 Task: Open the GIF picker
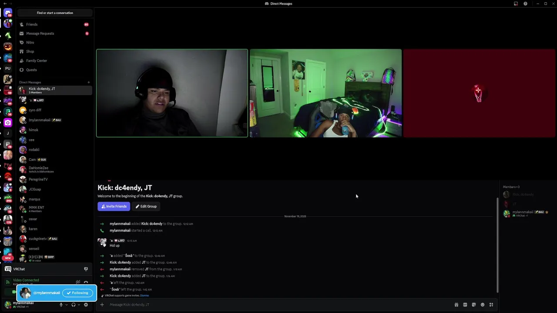[465, 305]
